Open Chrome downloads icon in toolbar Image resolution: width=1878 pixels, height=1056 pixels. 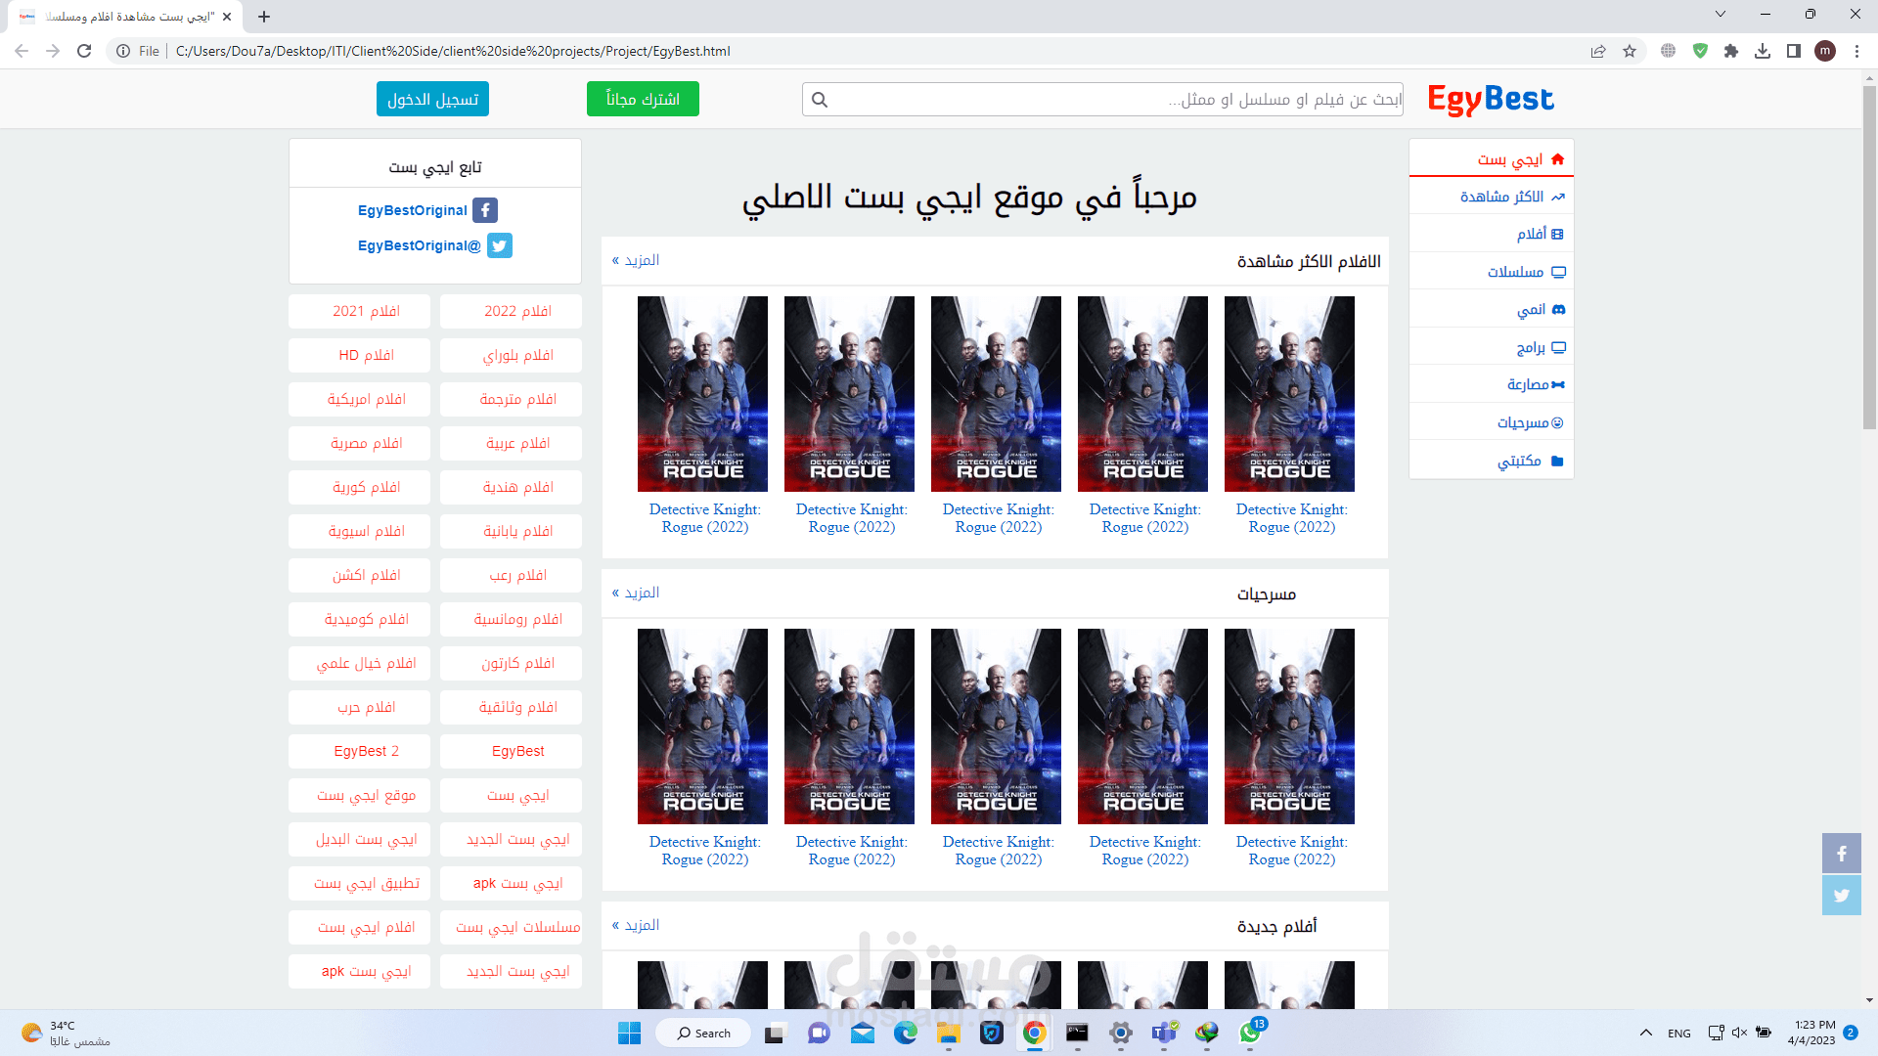pos(1763,51)
